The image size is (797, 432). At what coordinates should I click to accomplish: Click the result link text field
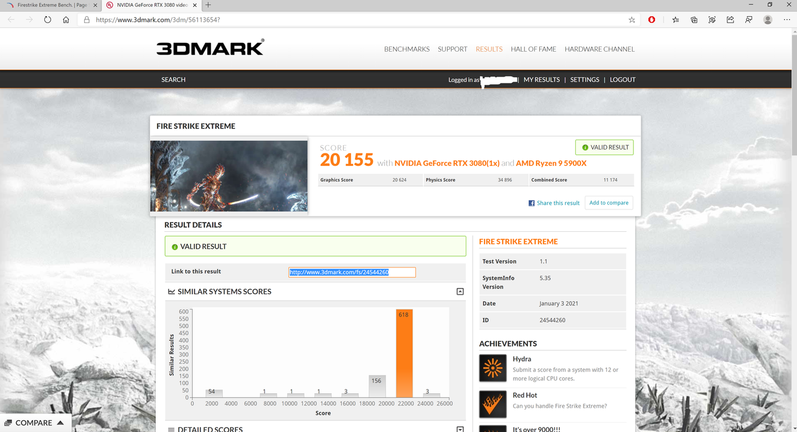(x=352, y=272)
